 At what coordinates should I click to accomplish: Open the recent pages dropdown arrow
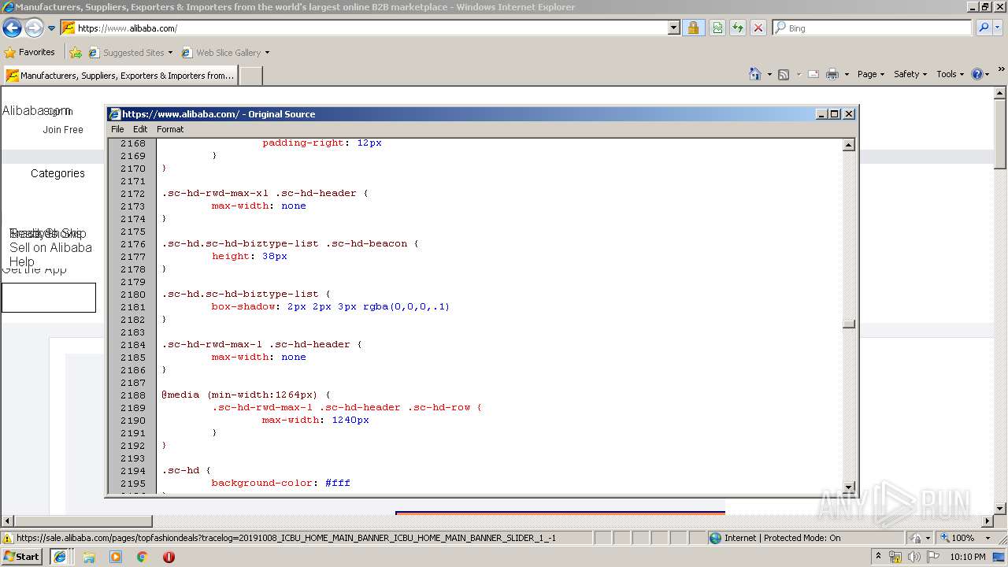[52, 28]
